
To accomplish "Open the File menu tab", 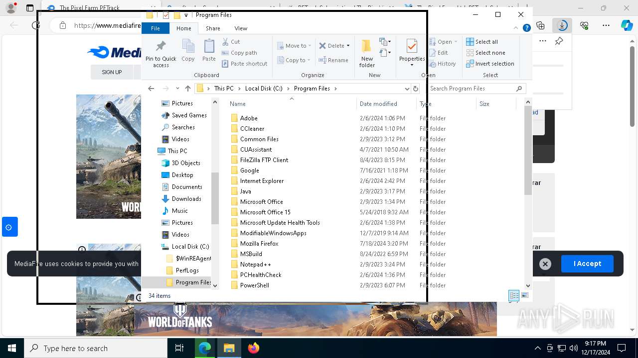I will (156, 28).
